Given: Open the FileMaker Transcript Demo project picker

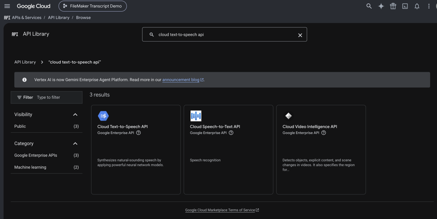Looking at the screenshot, I should click(93, 6).
